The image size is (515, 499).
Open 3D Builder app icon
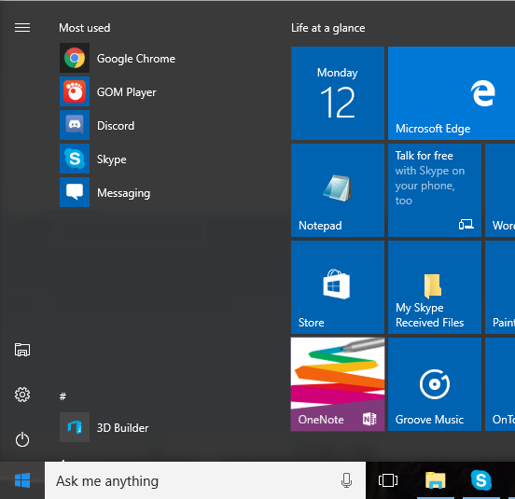pyautogui.click(x=75, y=427)
